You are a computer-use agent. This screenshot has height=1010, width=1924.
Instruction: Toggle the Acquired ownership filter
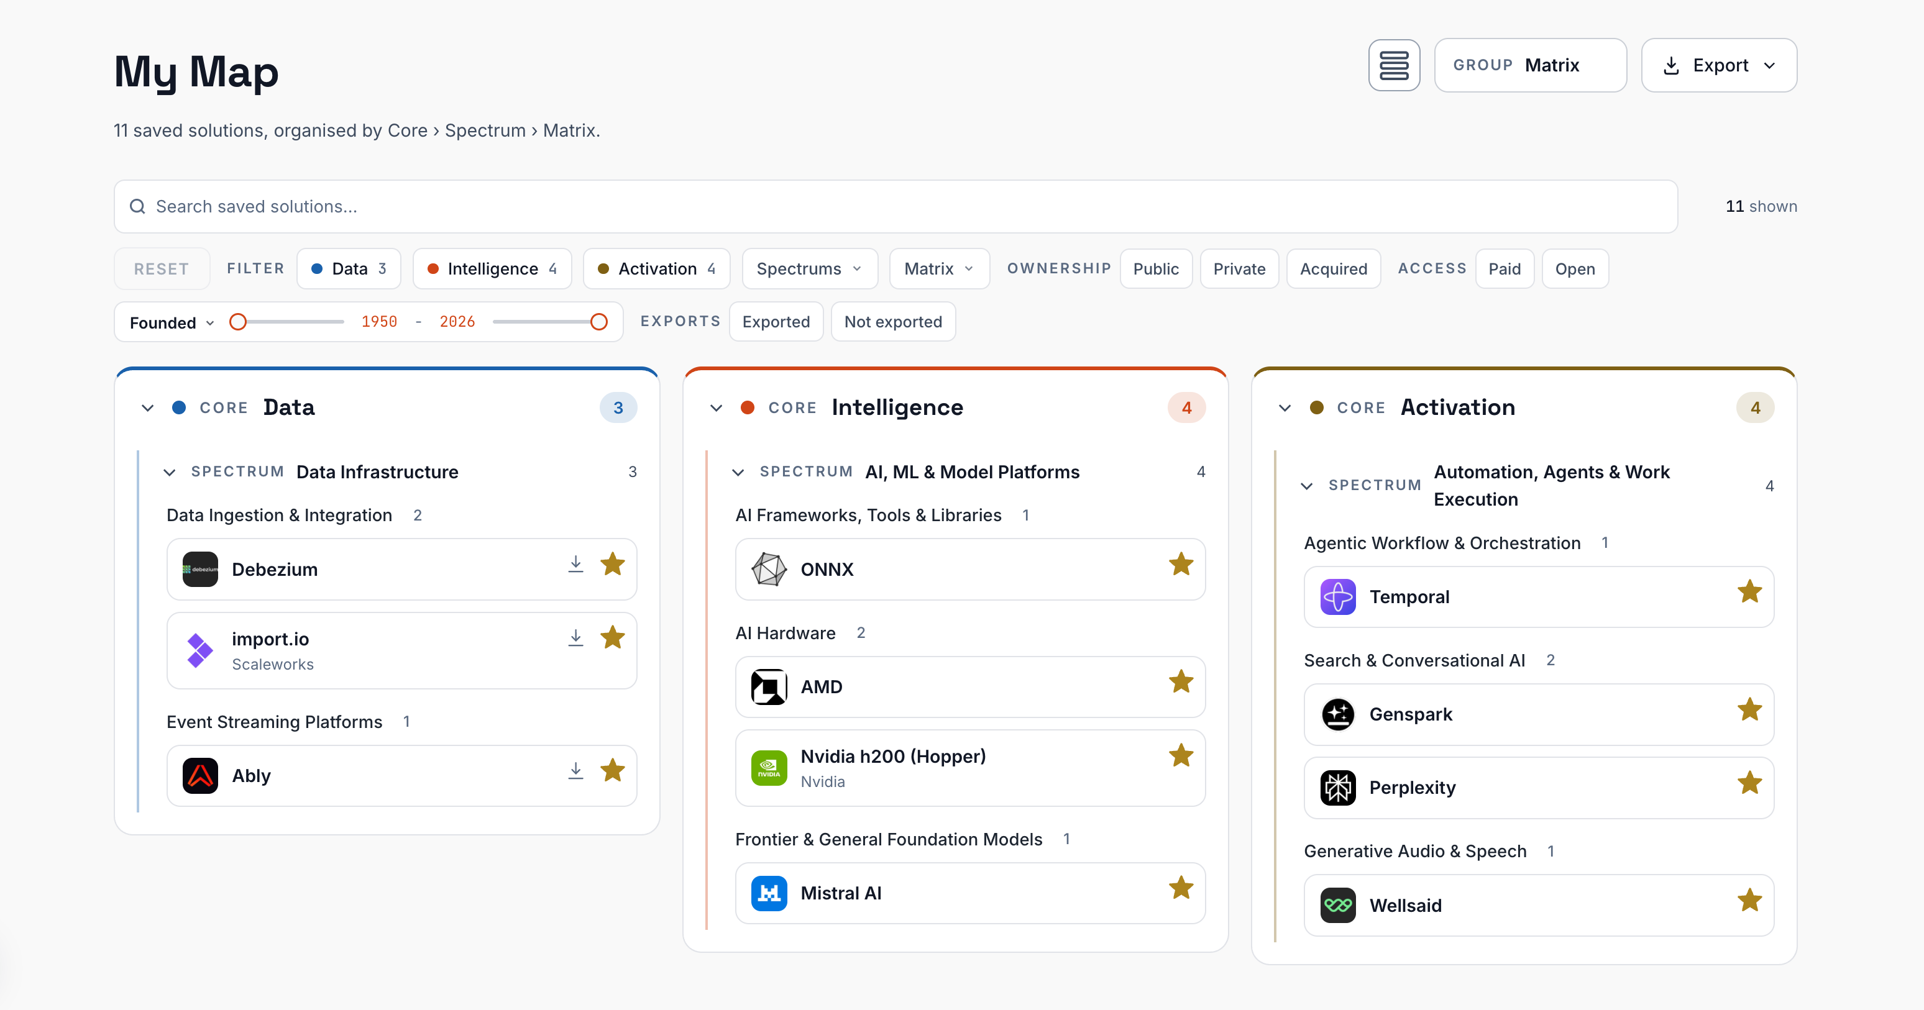pyautogui.click(x=1333, y=269)
